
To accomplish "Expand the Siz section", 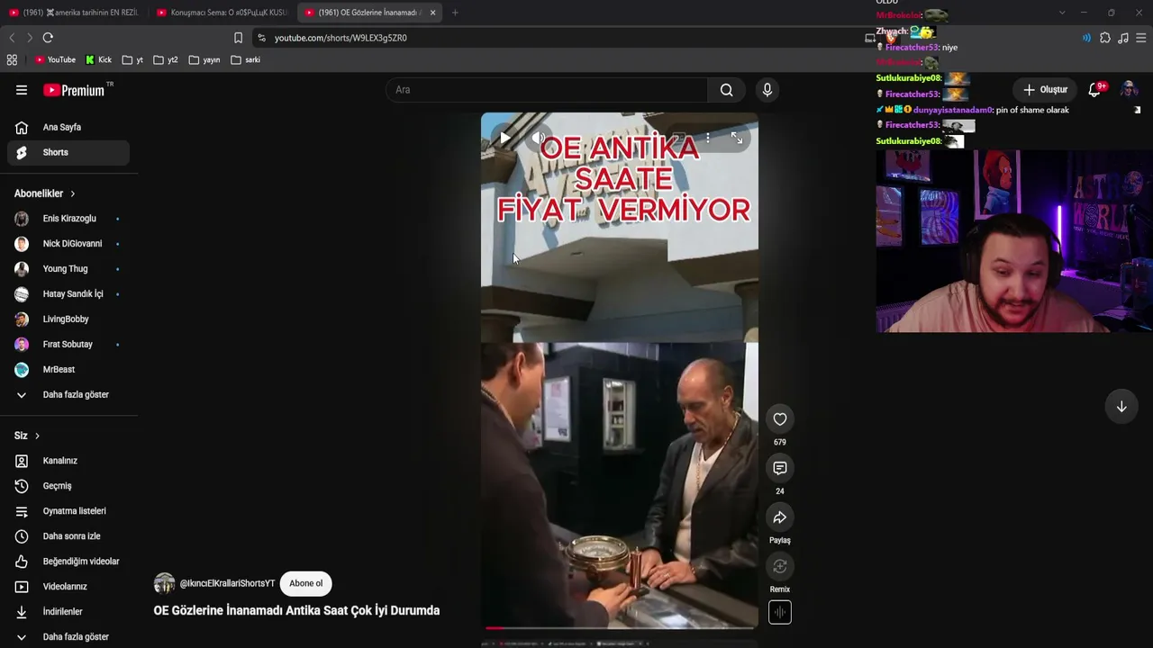I will (27, 436).
